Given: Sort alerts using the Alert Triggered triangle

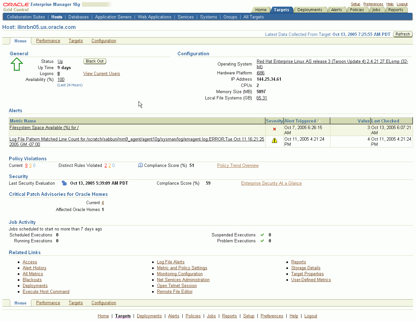Looking at the screenshot, I should pos(318,121).
